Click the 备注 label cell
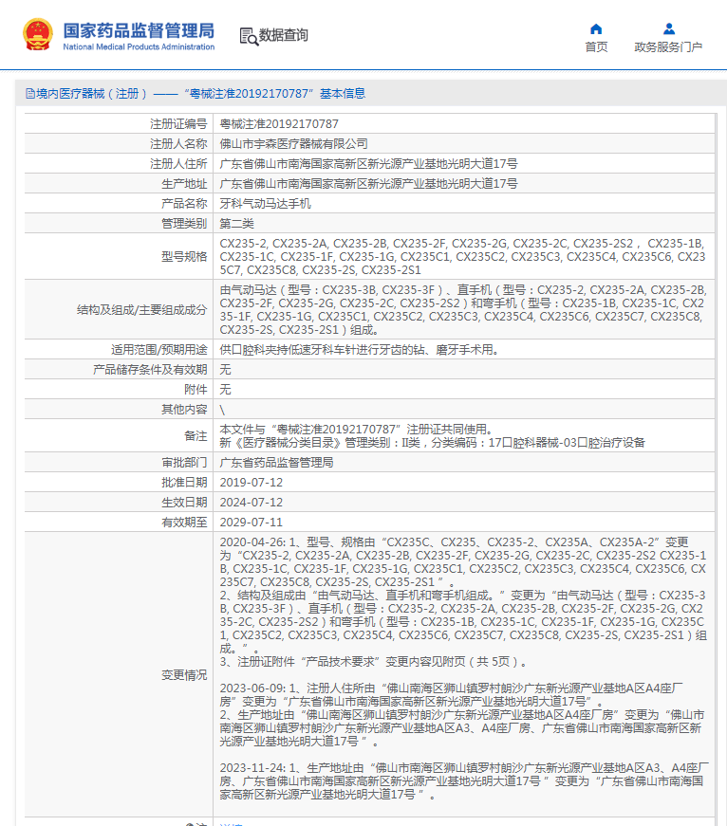 coord(119,436)
